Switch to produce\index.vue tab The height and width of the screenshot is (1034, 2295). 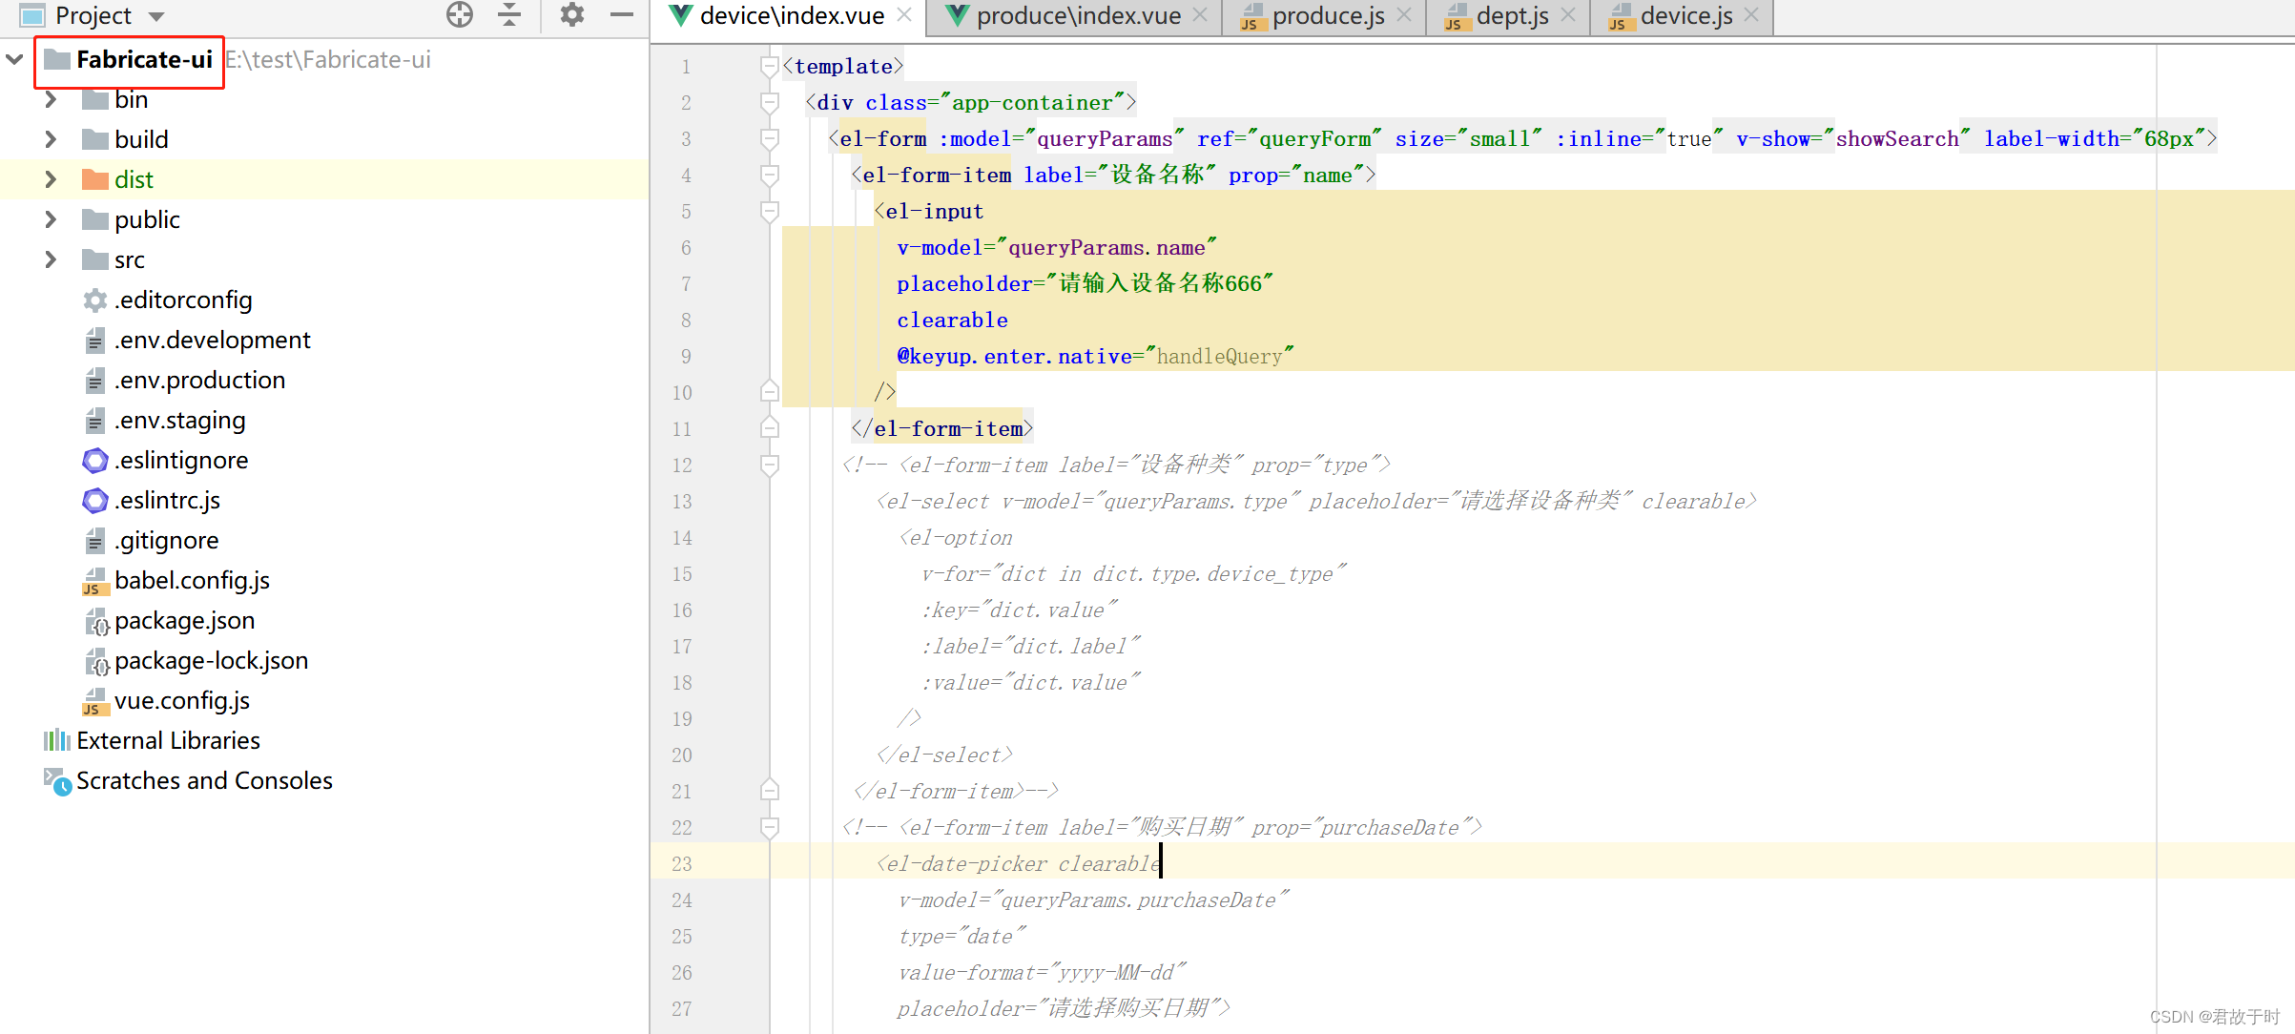pos(1078,16)
